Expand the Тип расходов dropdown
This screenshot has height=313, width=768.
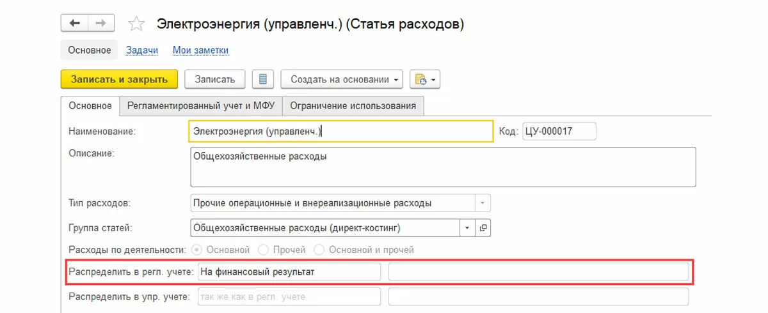[483, 203]
